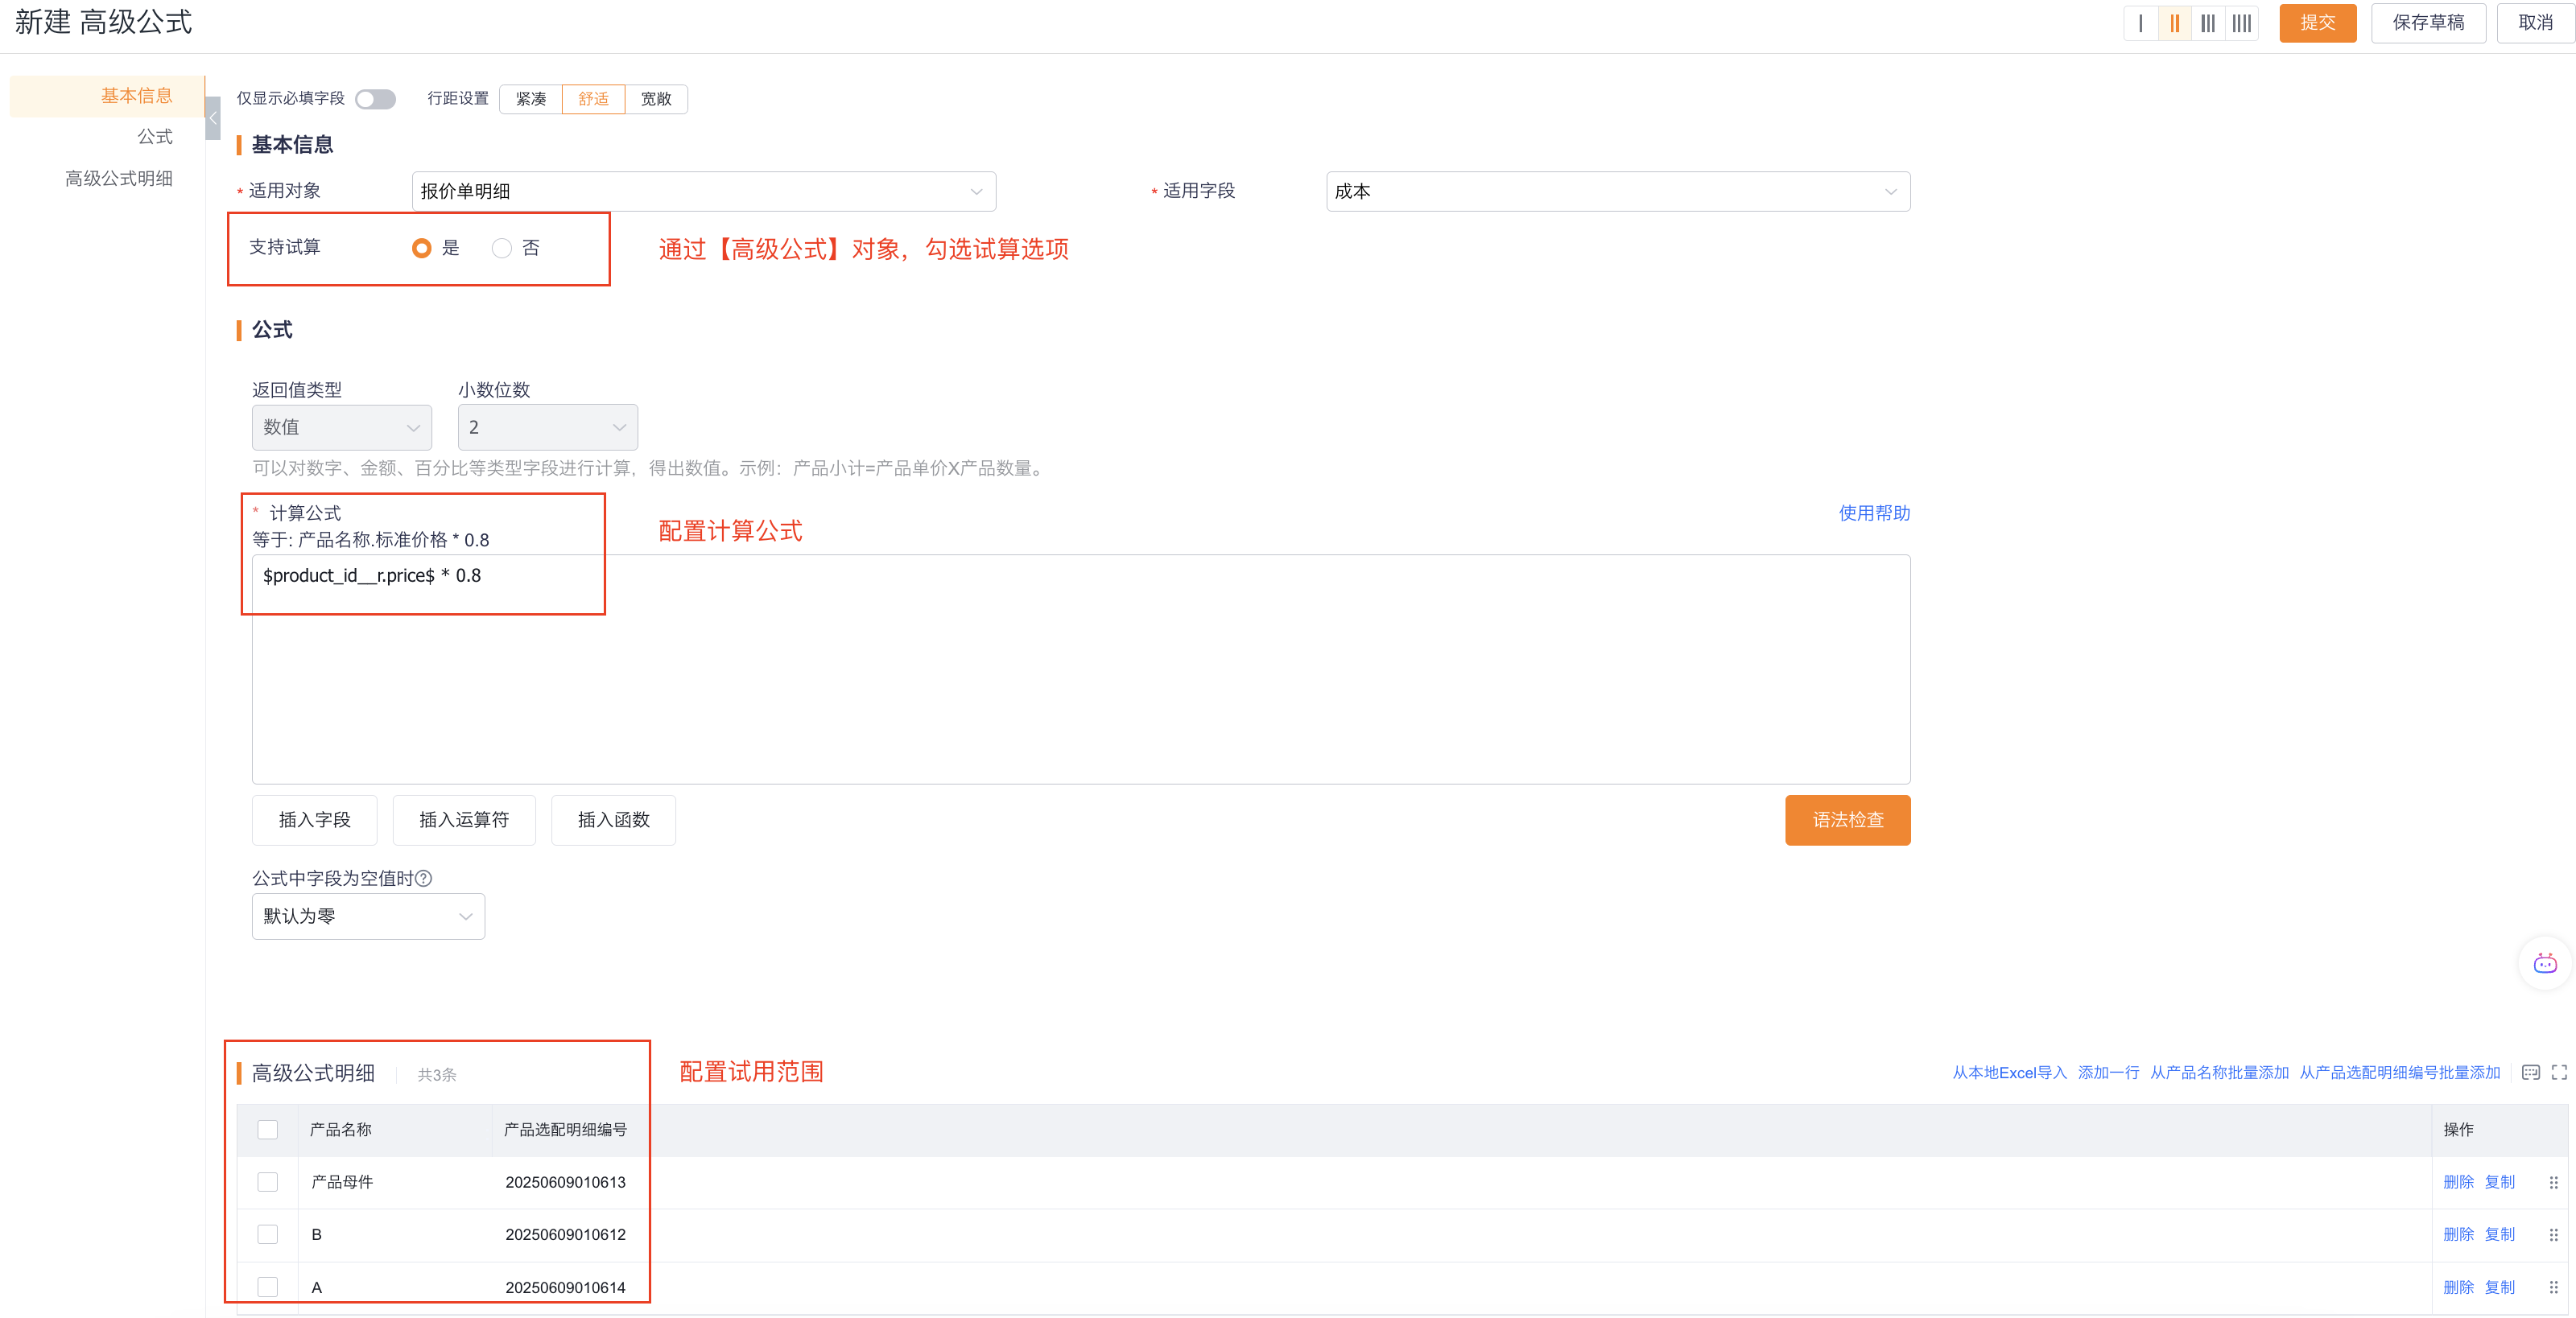The height and width of the screenshot is (1318, 2576).
Task: Select three-column layout icon
Action: [x=2208, y=23]
